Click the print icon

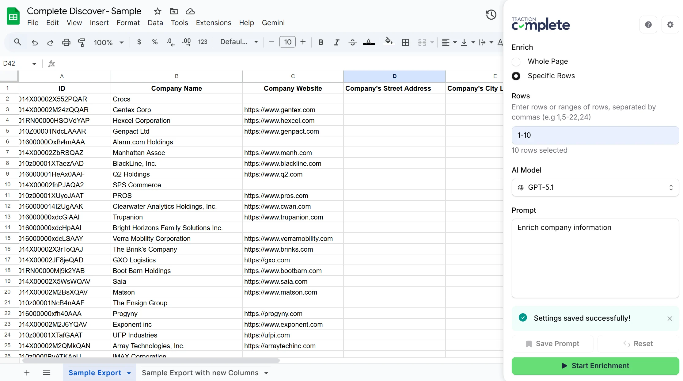point(66,42)
